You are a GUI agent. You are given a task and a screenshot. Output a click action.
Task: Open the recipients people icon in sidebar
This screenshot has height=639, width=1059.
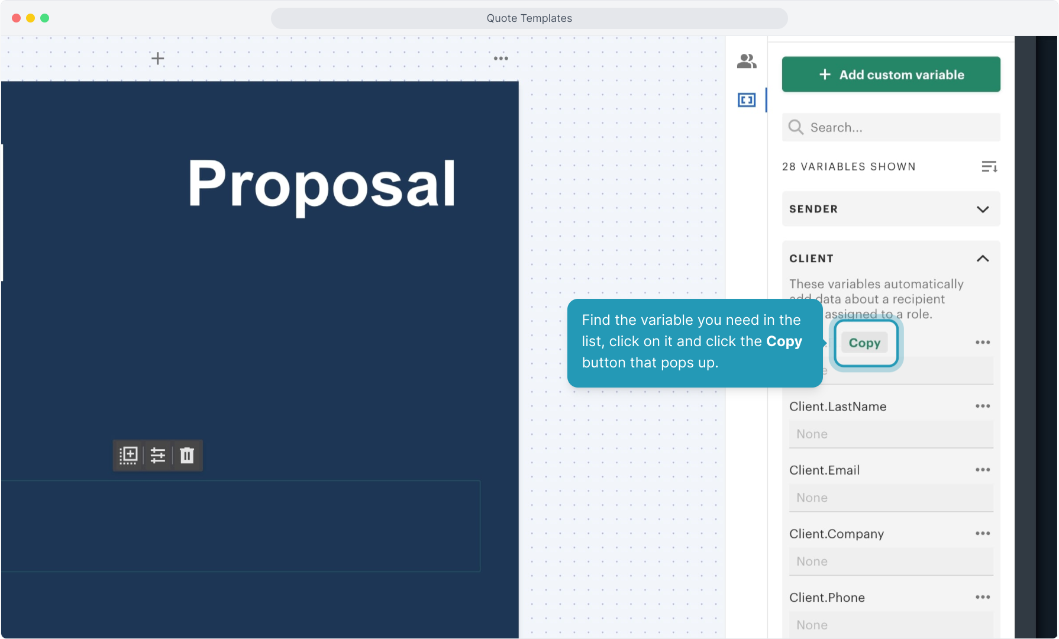tap(747, 61)
